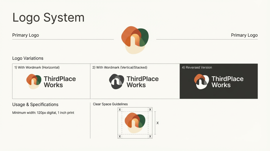Image resolution: width=270 pixels, height=151 pixels.
Task: Click the "2) With Wordmark (Vertical/Stacked)" caption
Action: [120, 67]
